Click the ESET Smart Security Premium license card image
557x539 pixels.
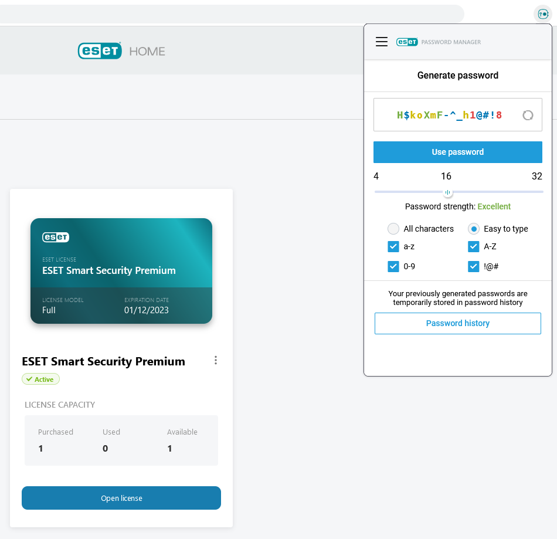(121, 271)
